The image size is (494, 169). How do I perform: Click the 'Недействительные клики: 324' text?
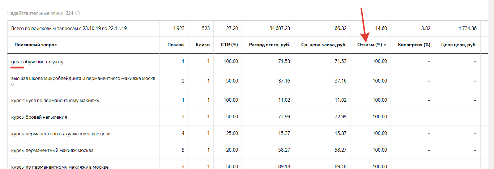(x=40, y=13)
